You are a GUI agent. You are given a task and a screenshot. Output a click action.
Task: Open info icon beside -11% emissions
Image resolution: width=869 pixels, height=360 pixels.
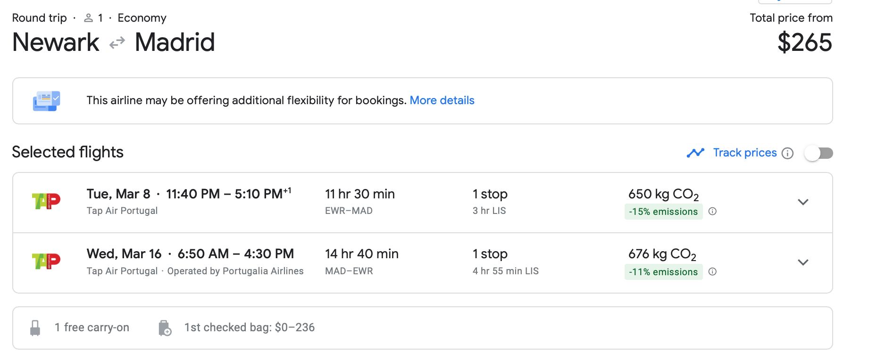(x=712, y=271)
